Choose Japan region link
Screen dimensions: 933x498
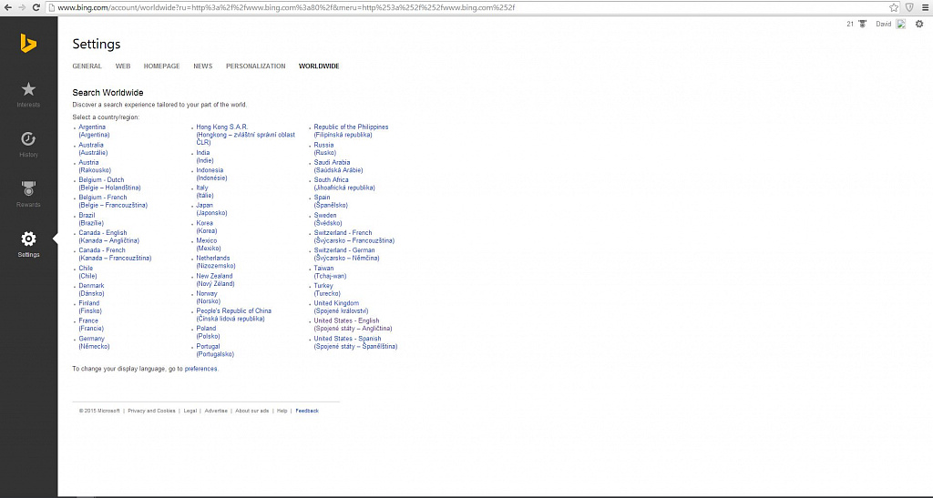[x=211, y=208]
